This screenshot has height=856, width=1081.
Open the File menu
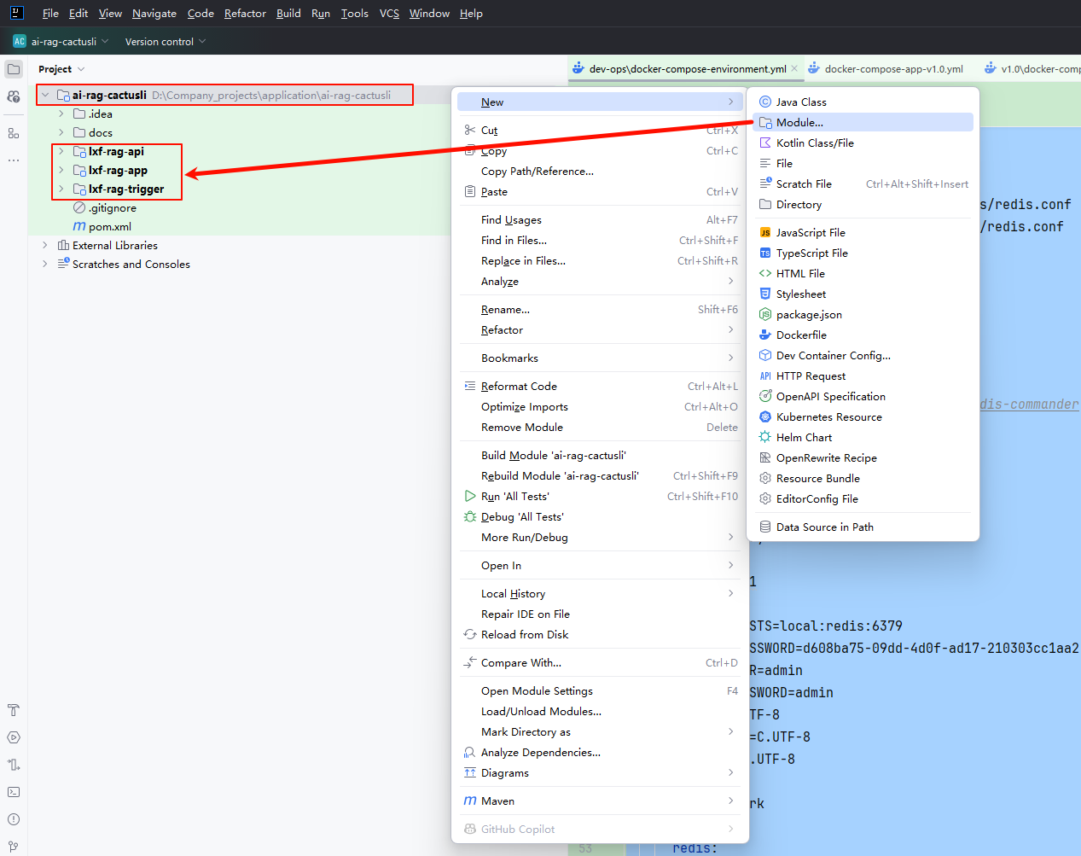point(50,13)
